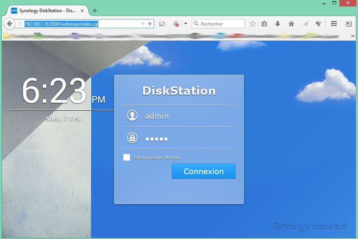Click the admin username field
The height and width of the screenshot is (239, 358).
coord(179,116)
